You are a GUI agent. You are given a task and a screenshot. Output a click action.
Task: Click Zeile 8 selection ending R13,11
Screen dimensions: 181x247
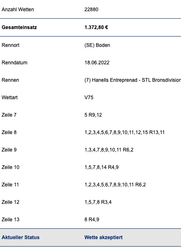pos(125,132)
